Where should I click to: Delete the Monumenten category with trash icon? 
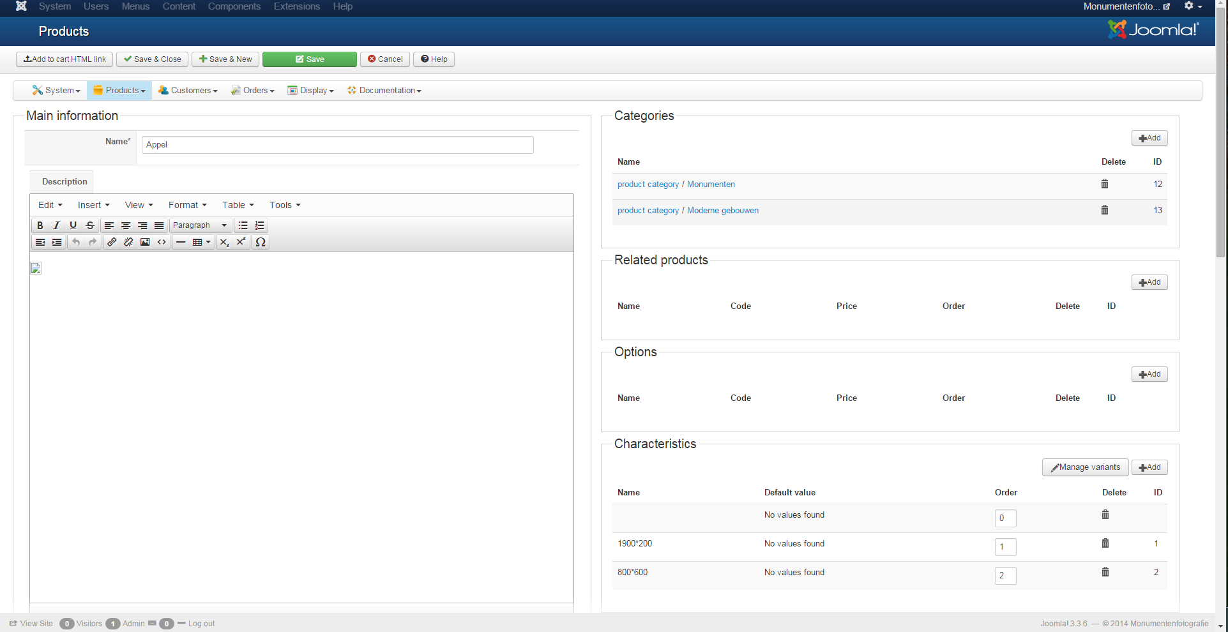(x=1104, y=184)
